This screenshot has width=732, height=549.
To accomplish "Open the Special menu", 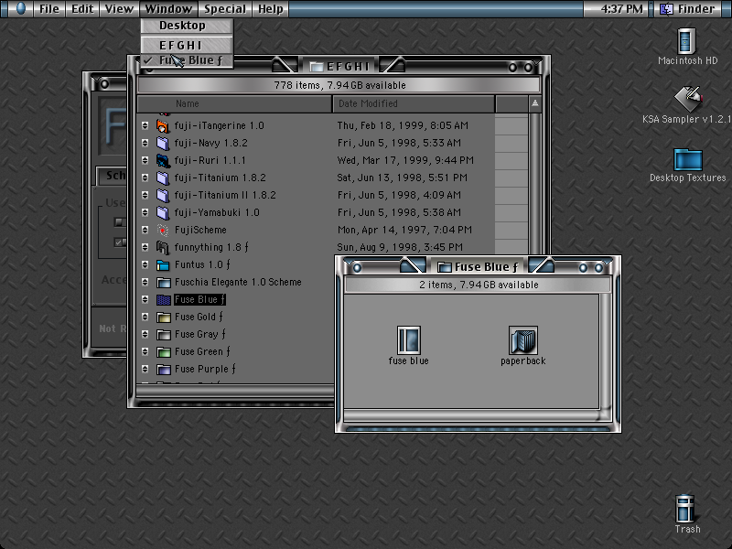I will point(225,9).
